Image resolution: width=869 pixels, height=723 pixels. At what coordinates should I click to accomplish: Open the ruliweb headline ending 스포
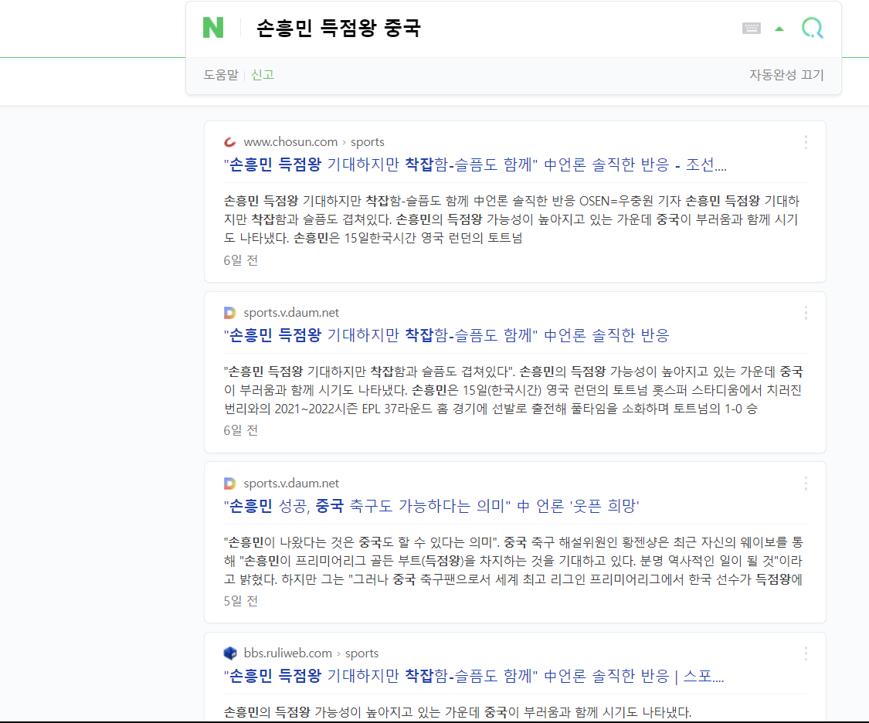474,676
